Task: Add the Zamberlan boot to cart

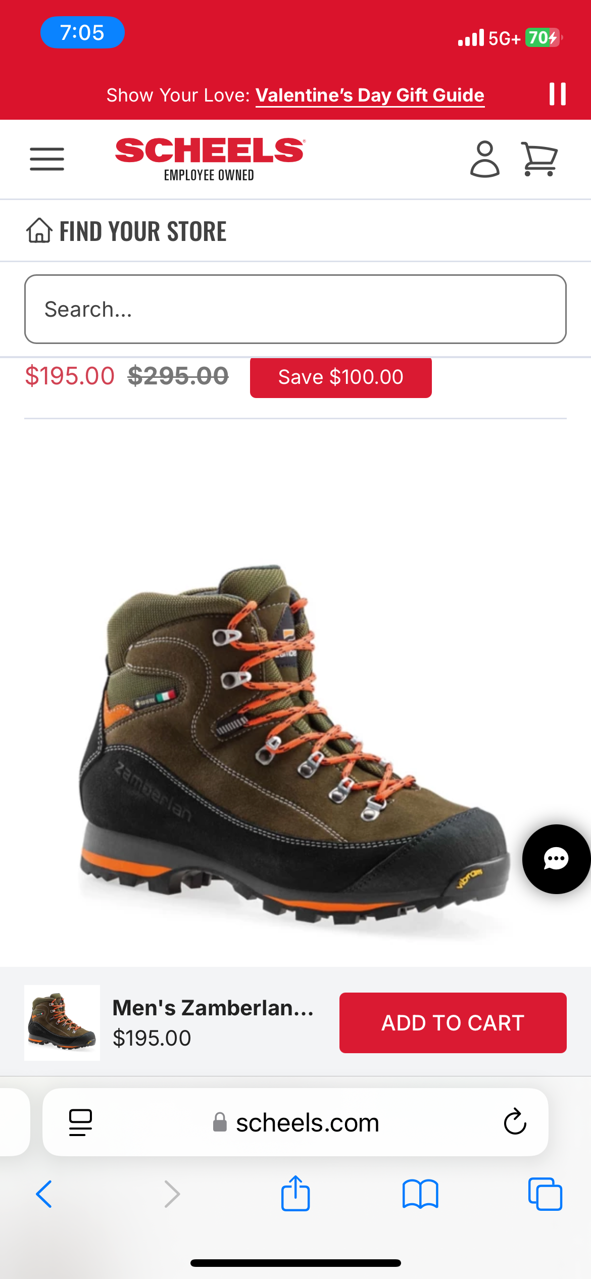Action: click(x=453, y=1023)
